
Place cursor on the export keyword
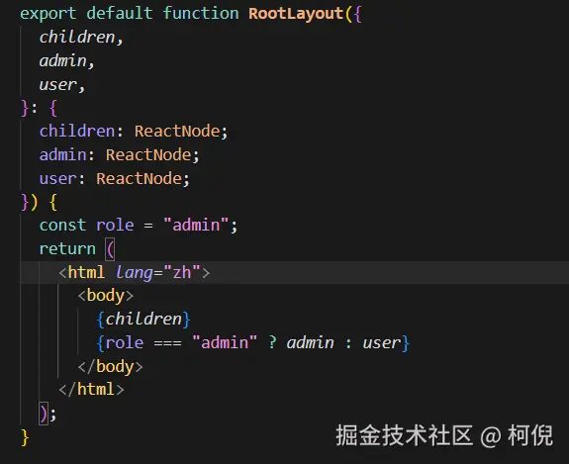pyautogui.click(x=47, y=14)
